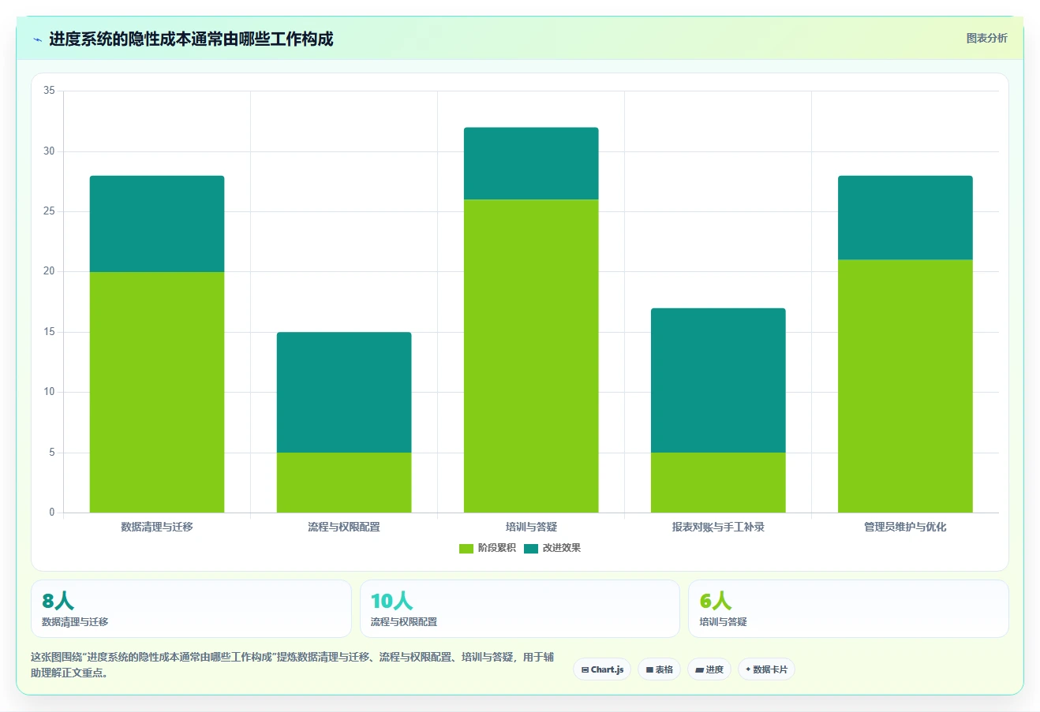Open the 8人 数据清理与迁移 stat card
This screenshot has width=1040, height=712.
191,609
